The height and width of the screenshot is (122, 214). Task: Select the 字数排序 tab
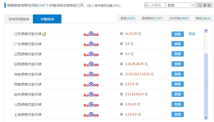point(47,19)
